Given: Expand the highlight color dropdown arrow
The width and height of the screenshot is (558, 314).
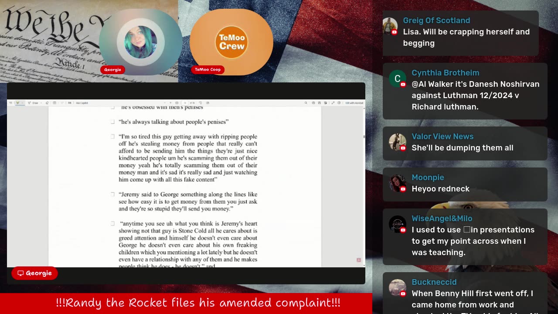Looking at the screenshot, I should tap(23, 103).
